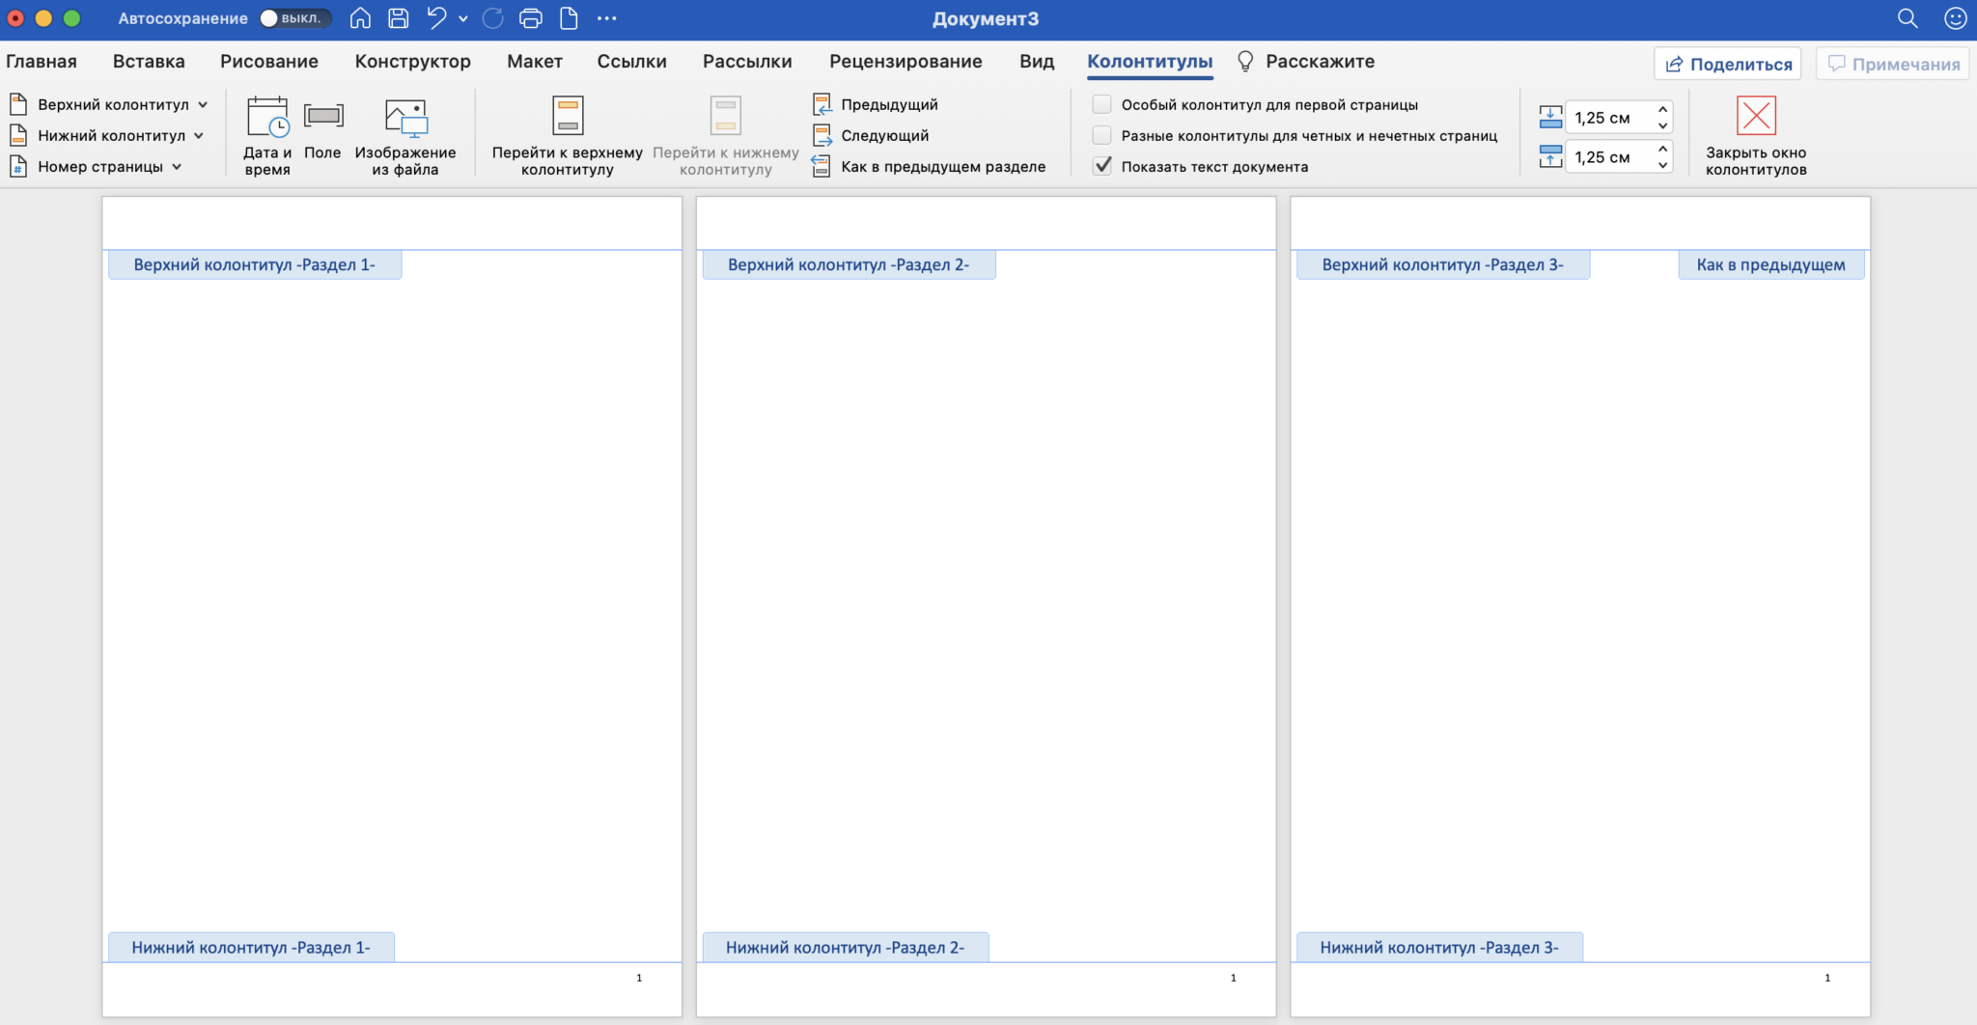Image resolution: width=1977 pixels, height=1025 pixels.
Task: Click Закрыть окно колонтитулов
Action: pos(1756,135)
